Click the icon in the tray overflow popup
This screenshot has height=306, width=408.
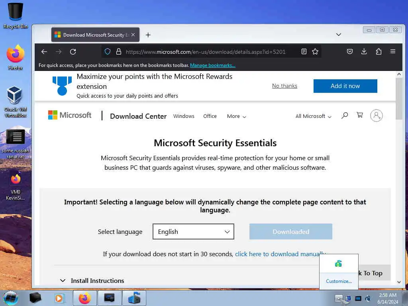[338, 264]
